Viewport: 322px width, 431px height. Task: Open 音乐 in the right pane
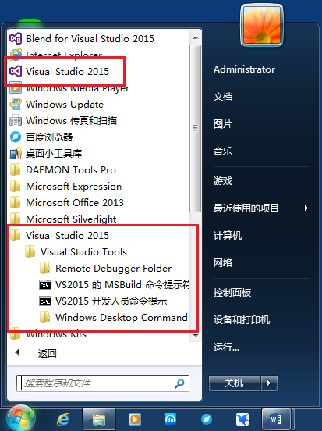point(223,151)
